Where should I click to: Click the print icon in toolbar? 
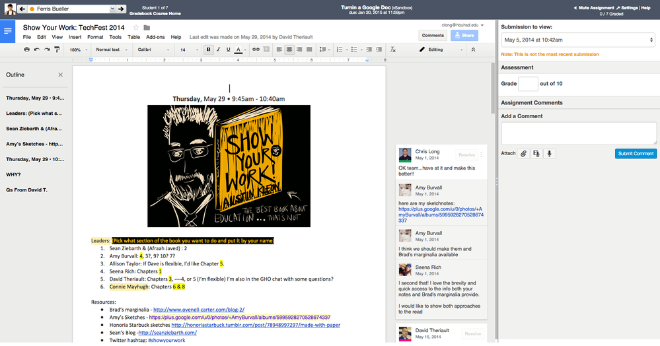[26, 50]
